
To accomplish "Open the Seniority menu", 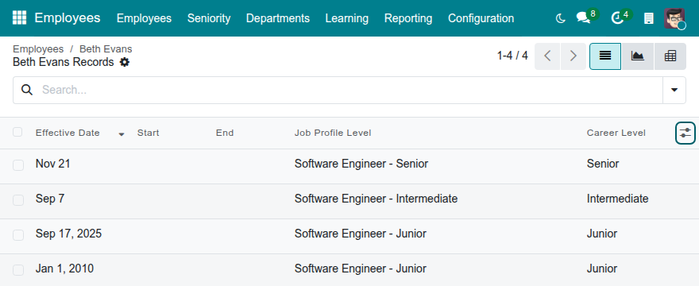I will pyautogui.click(x=209, y=18).
